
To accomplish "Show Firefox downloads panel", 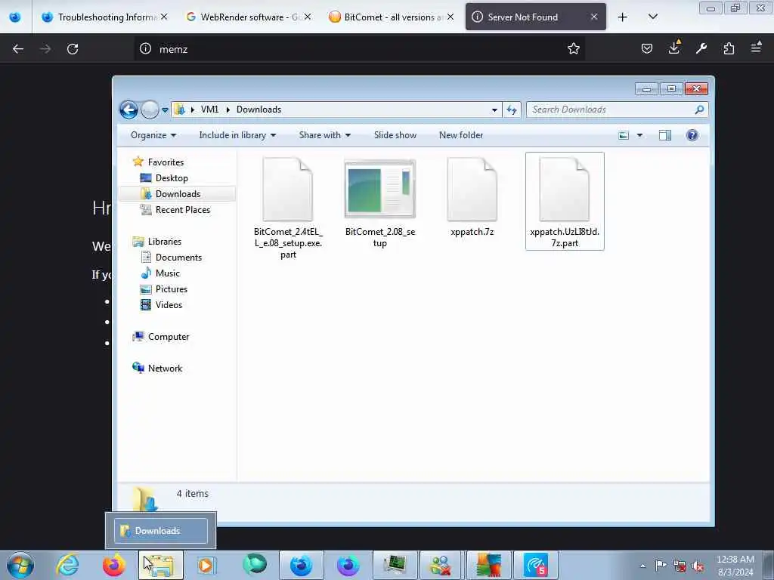I will pyautogui.click(x=673, y=48).
